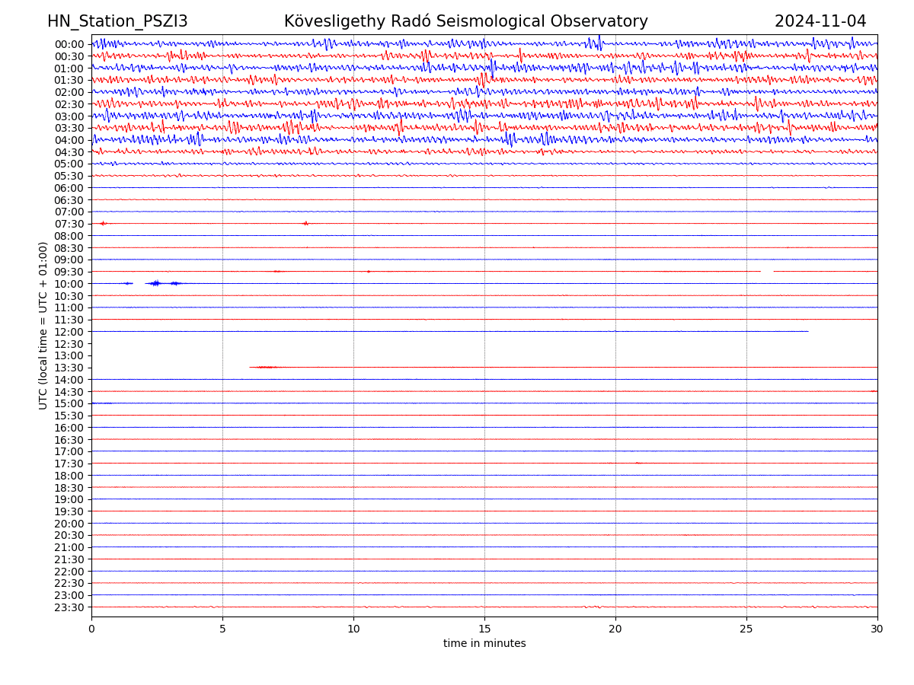This screenshot has height=685, width=914.
Task: Click the red spike at 8 minutes on 07:30 trace
Action: pos(305,223)
